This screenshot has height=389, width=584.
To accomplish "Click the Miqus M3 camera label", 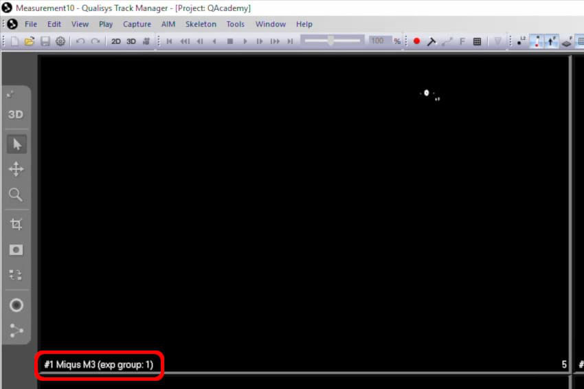I will pyautogui.click(x=98, y=364).
